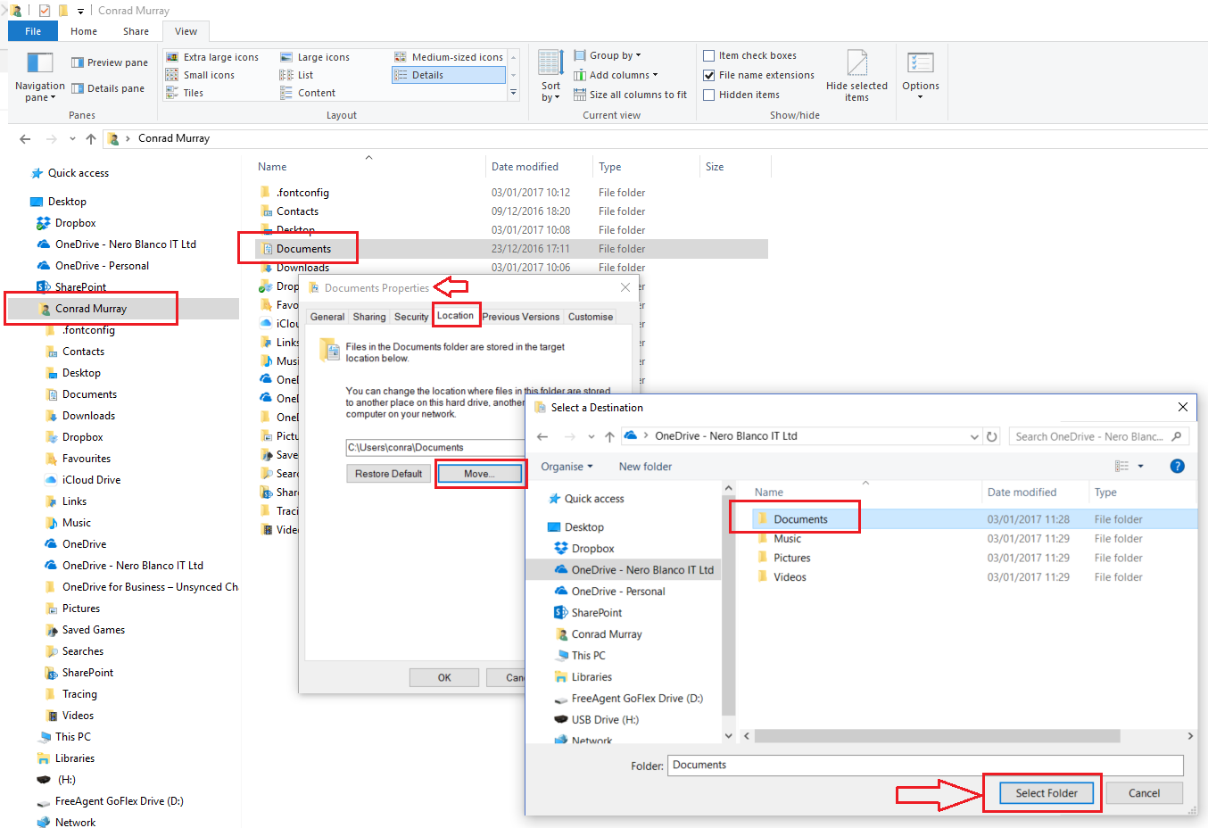Open Dropbox in Explorer navigation pane
Viewport: 1208px width, 828px height.
pyautogui.click(x=75, y=223)
